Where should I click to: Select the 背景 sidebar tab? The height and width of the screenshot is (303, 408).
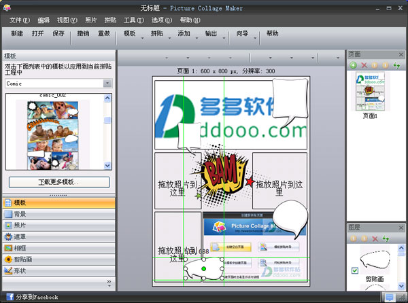point(58,214)
